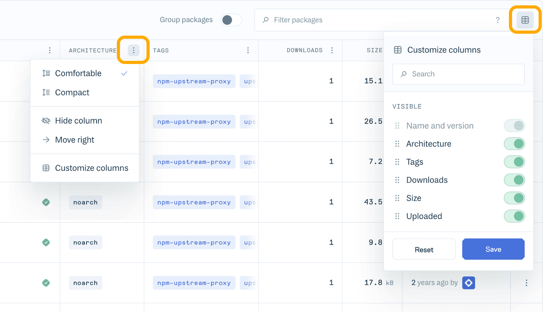Screen dimensions: 543x312
Task: Click the drag handle beside Uploaded
Action: pyautogui.click(x=397, y=216)
